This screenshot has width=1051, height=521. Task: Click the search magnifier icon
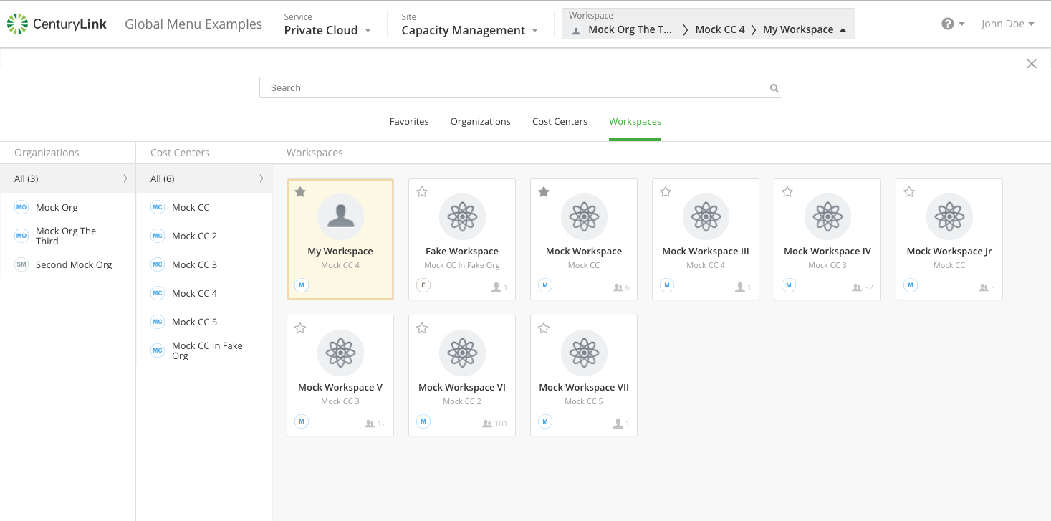click(x=774, y=88)
